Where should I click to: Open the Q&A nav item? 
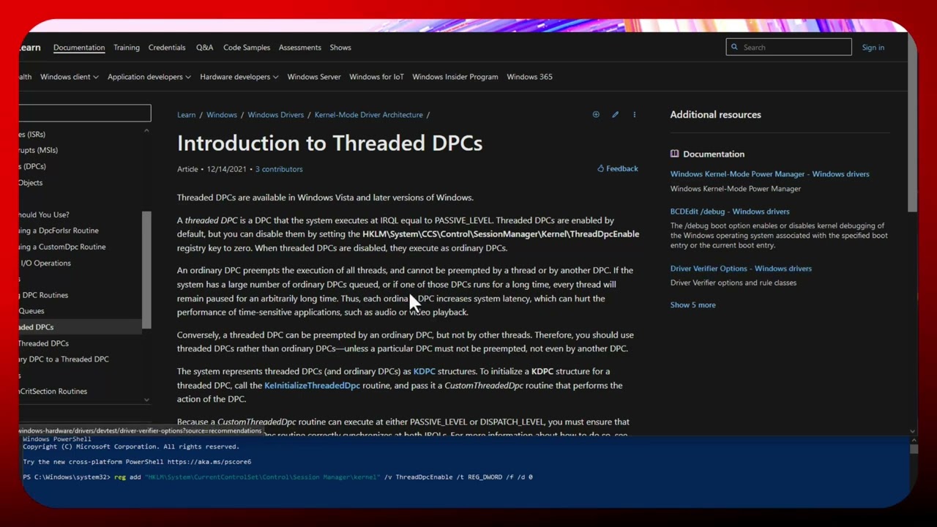[204, 48]
